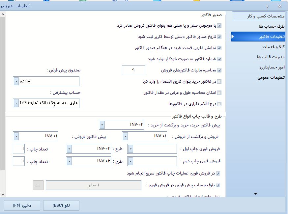This screenshot has width=288, height=214.
Task: Toggle automatic invoice number generation checkbox
Action: 219,59
